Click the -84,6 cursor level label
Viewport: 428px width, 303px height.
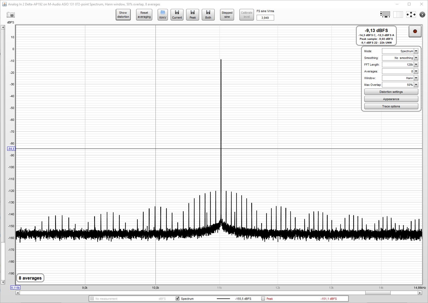click(x=11, y=149)
